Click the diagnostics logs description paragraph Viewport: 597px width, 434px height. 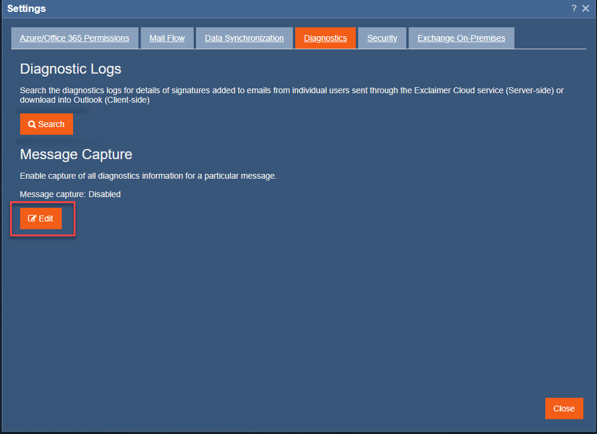[291, 95]
